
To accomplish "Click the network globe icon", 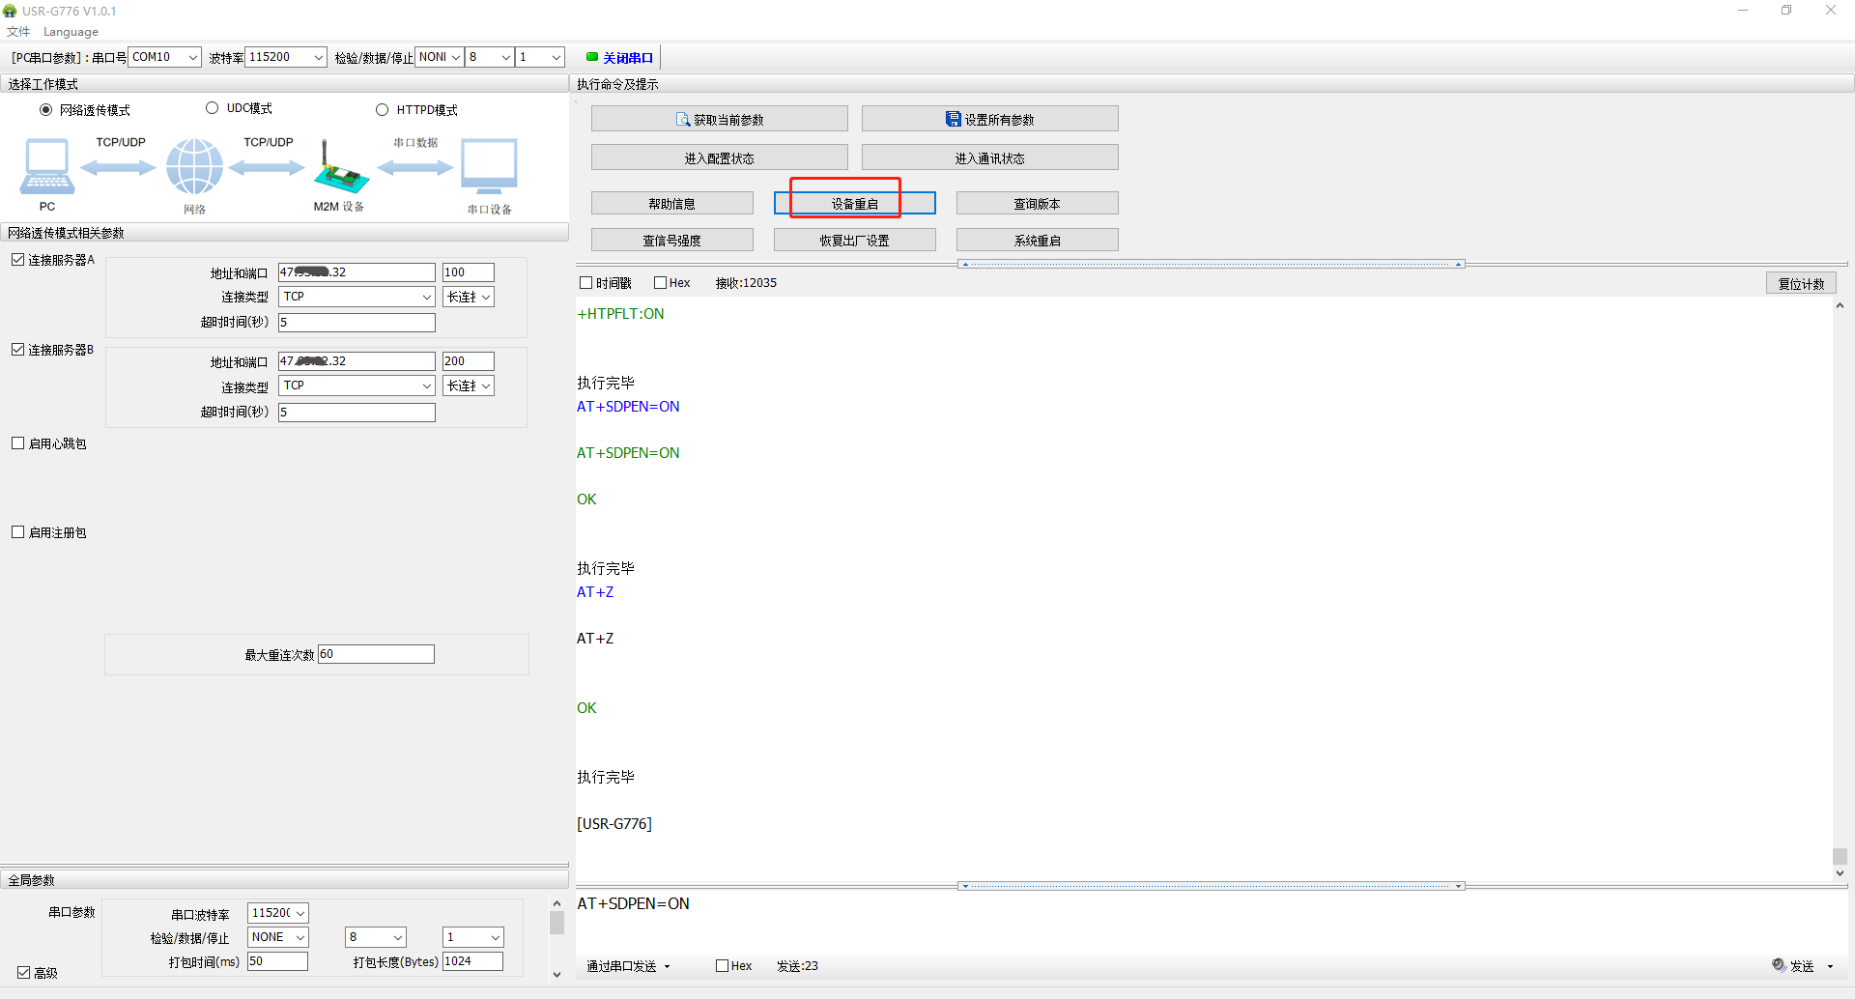I will tap(194, 166).
